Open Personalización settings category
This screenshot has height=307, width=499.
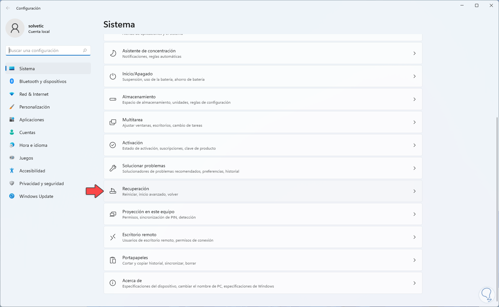[x=34, y=107]
